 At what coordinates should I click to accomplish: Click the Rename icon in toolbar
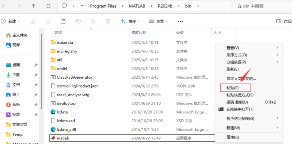(78, 21)
